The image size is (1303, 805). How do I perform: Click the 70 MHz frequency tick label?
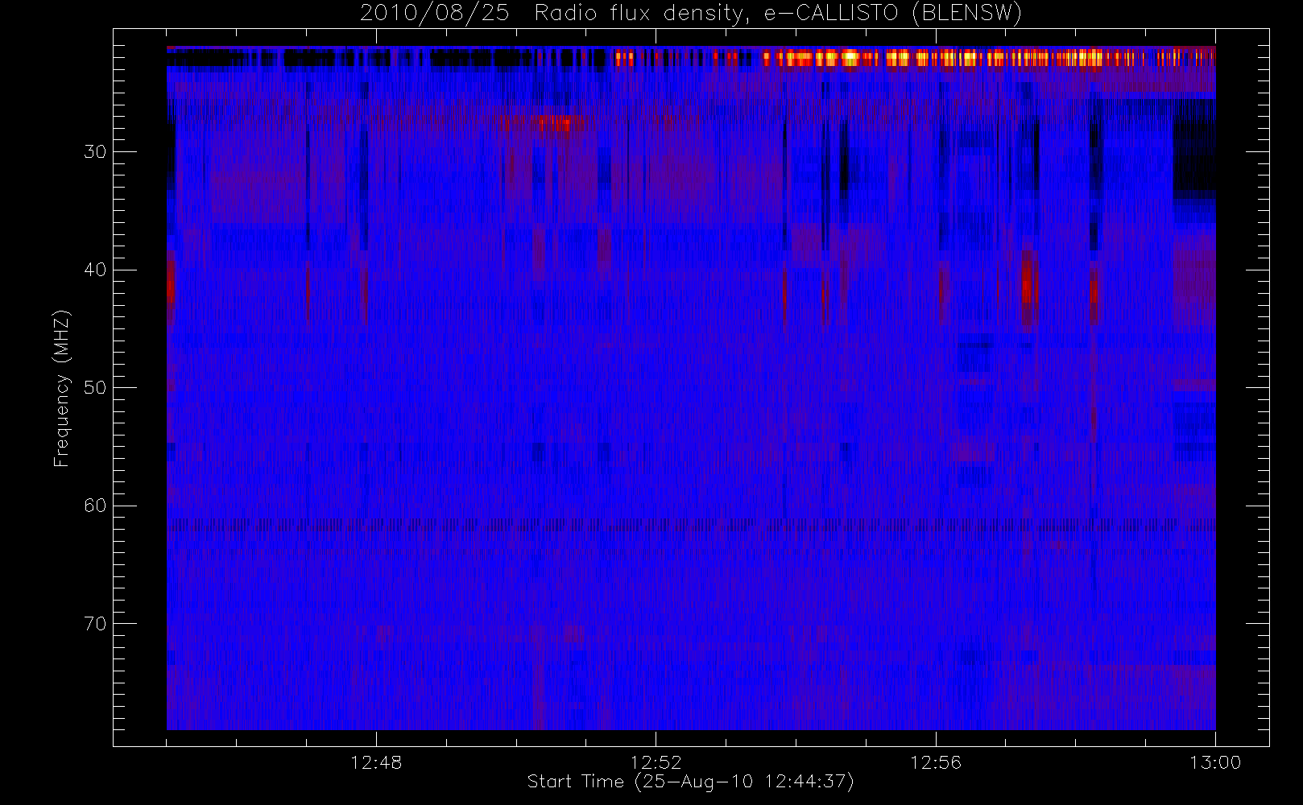pyautogui.click(x=95, y=623)
